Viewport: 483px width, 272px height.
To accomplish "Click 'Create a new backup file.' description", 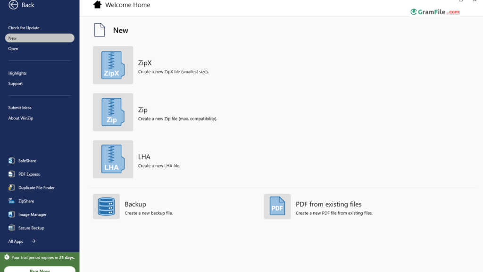I will click(149, 213).
